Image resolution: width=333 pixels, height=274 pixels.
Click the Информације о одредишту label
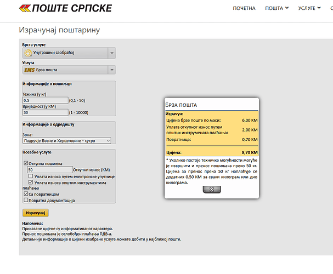click(48, 124)
